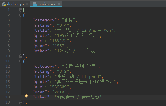This screenshot has height=106, width=166.
Task: Click the other value "萌动青春 / 青春萌动"
Action: click(78, 97)
